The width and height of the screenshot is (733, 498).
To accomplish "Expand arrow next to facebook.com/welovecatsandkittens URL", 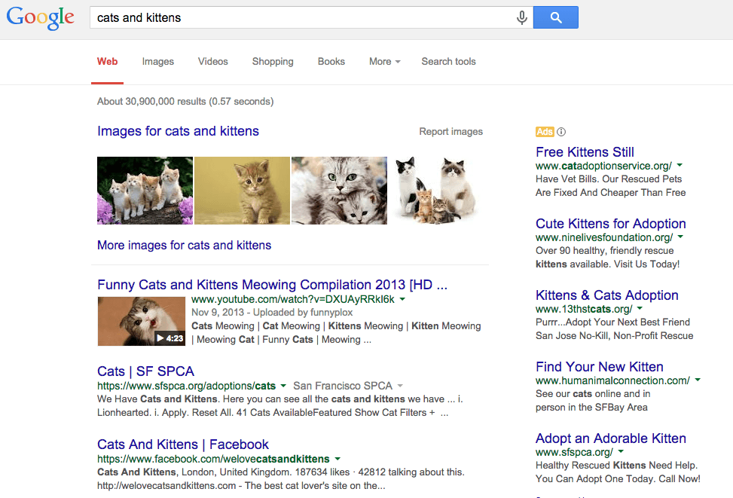I will point(337,459).
